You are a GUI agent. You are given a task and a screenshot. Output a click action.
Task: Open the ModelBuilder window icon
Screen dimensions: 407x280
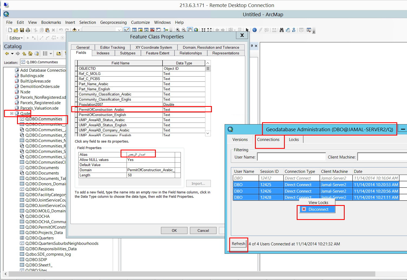point(166,30)
